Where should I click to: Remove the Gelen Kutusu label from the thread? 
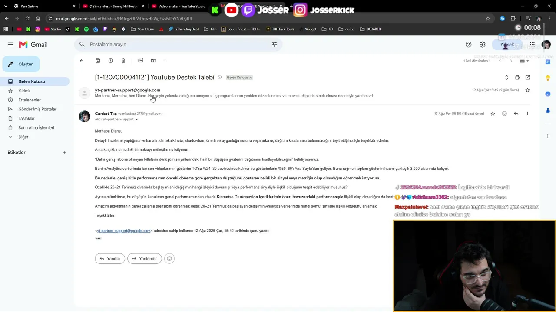click(250, 78)
